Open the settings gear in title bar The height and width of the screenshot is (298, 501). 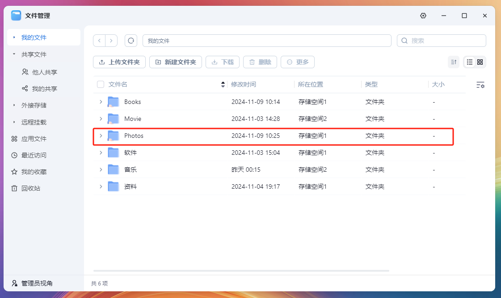point(423,16)
